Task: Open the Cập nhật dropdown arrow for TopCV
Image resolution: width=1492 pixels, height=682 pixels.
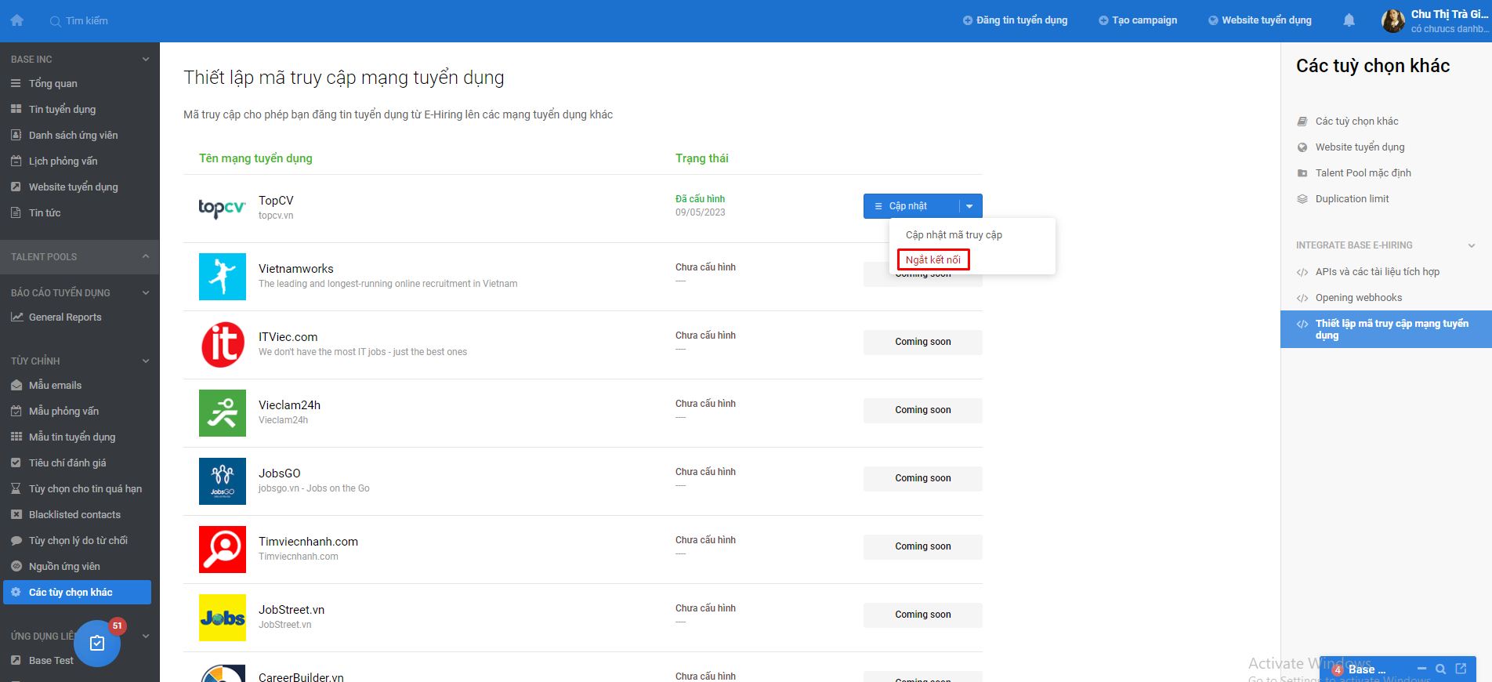Action: pos(970,206)
